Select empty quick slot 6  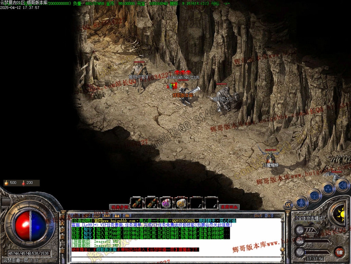click(211, 203)
